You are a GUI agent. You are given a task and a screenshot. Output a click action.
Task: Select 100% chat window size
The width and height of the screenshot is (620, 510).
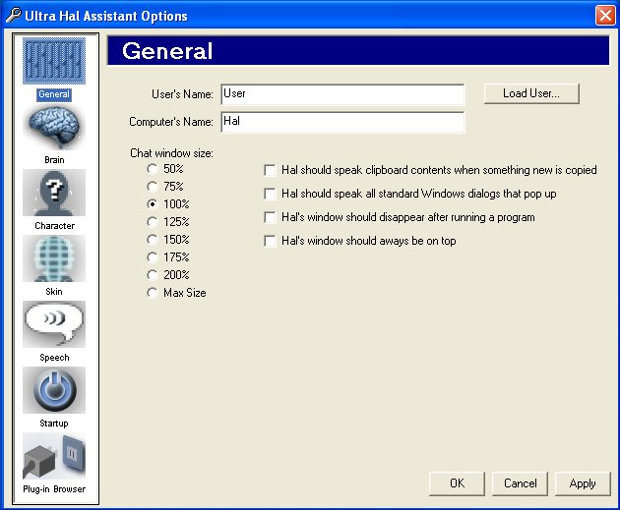pyautogui.click(x=153, y=204)
